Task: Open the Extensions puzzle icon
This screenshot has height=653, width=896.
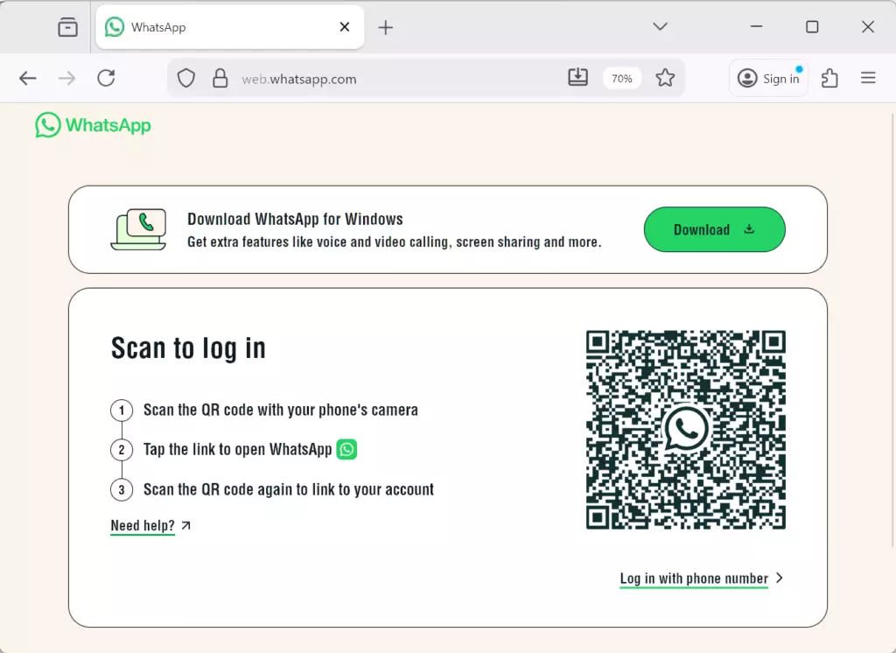Action: [x=829, y=79]
